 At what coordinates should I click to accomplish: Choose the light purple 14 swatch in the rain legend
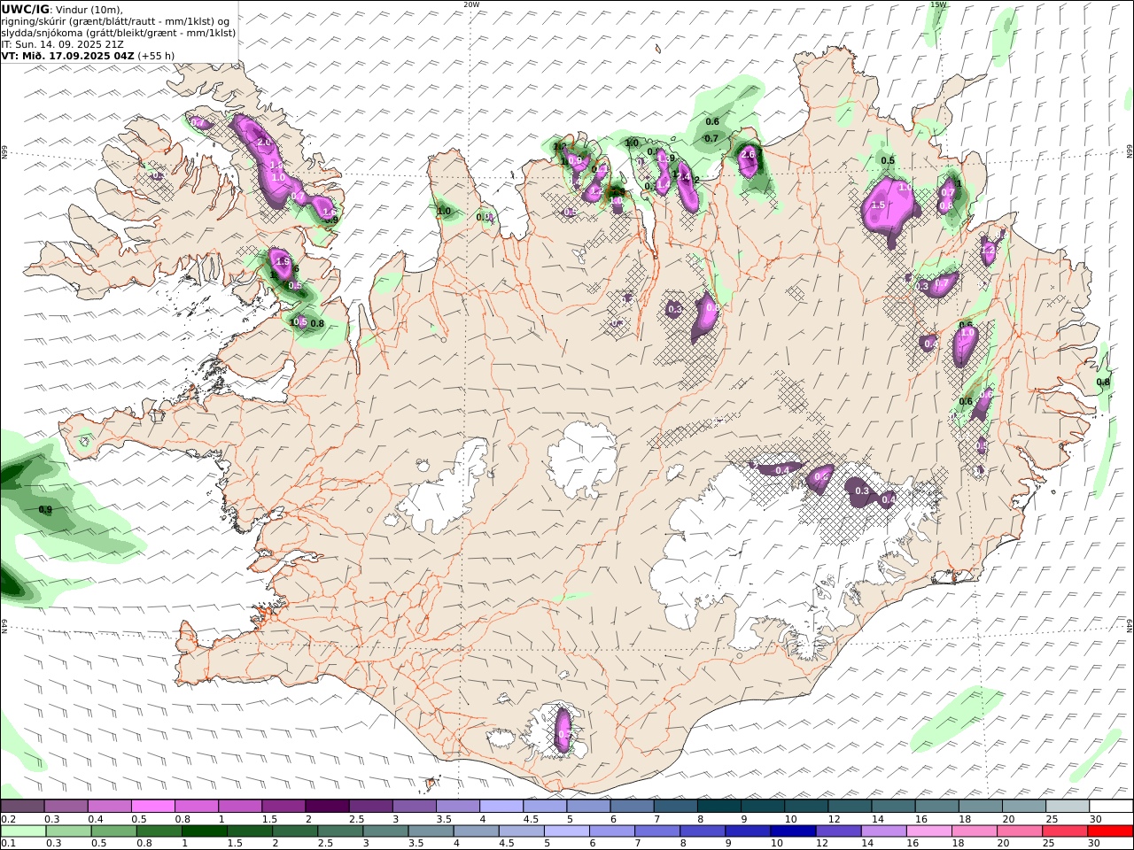click(x=884, y=831)
